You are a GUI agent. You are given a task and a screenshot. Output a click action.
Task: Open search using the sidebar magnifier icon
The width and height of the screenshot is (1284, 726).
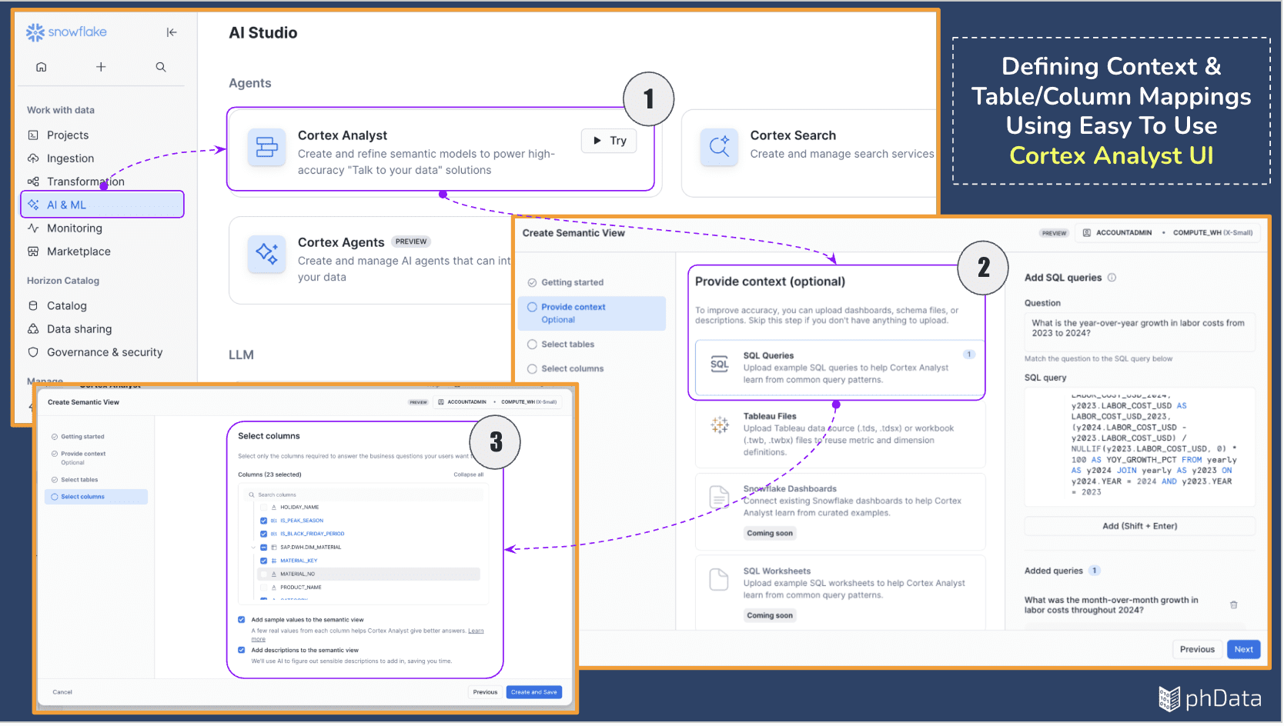161,67
